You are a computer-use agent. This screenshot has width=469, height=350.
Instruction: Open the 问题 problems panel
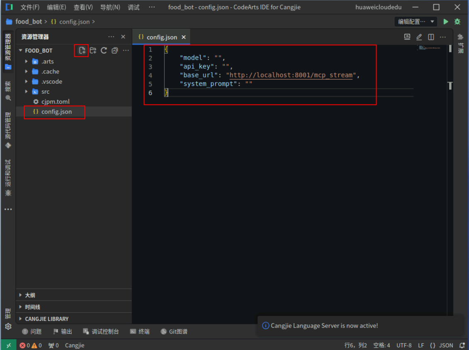(x=32, y=331)
